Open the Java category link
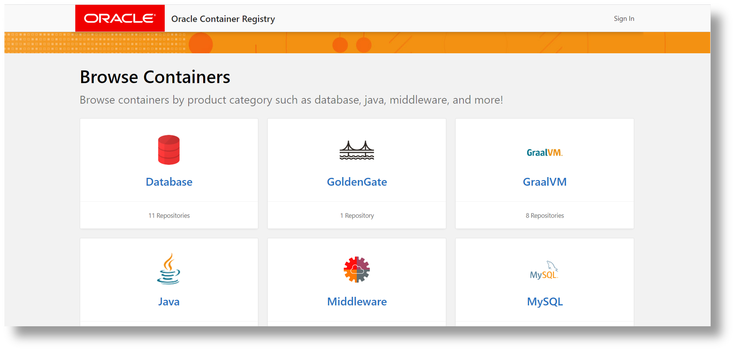 169,302
